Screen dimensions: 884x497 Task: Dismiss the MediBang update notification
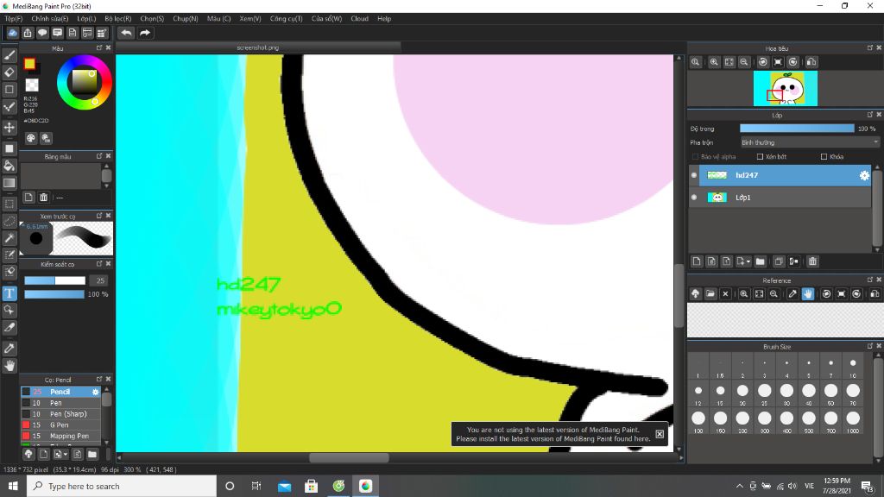coord(660,434)
